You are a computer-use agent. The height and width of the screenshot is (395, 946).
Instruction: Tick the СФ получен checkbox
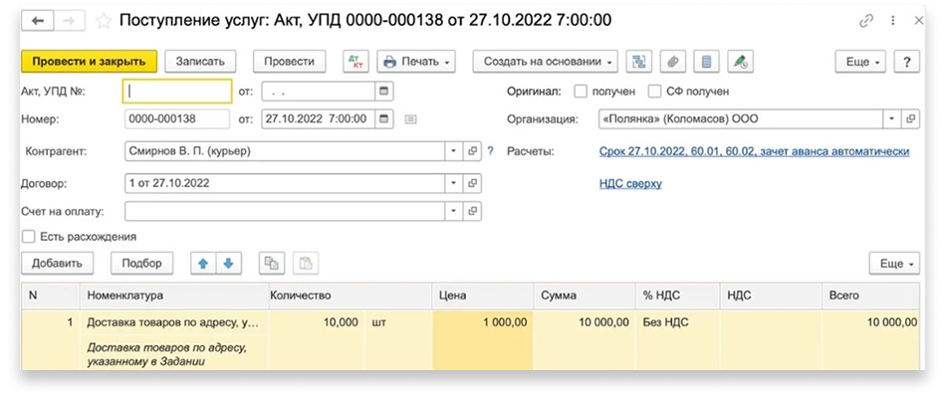click(x=654, y=92)
